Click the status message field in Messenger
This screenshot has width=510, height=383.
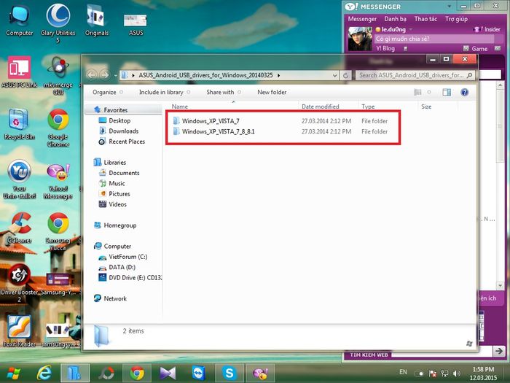[x=434, y=39]
